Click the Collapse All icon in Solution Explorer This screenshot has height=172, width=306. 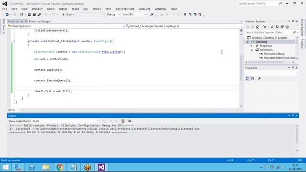click(x=282, y=27)
